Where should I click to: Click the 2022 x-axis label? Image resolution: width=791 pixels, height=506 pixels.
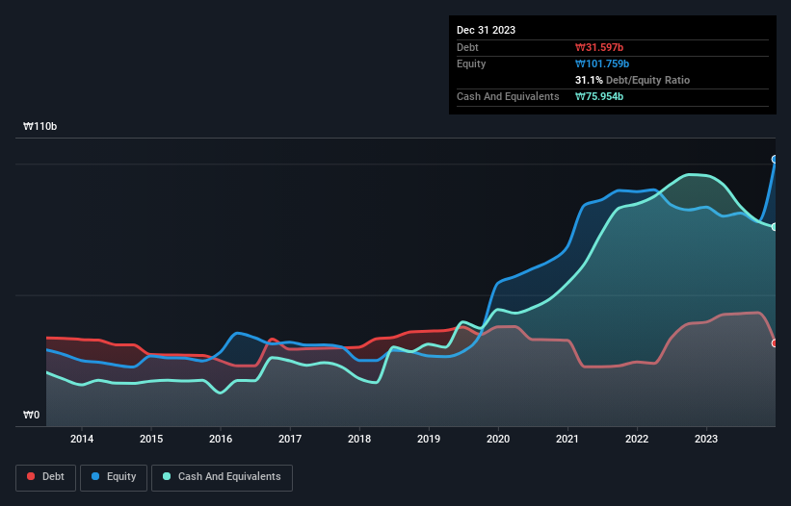click(637, 439)
